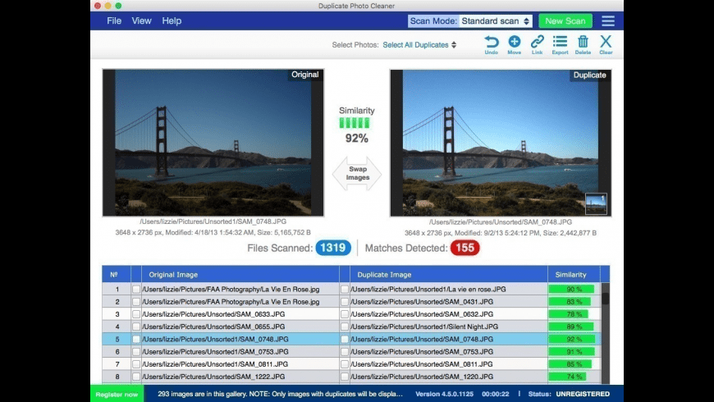Click the 91 % similarity cell
This screenshot has height=402, width=714.
tap(574, 351)
